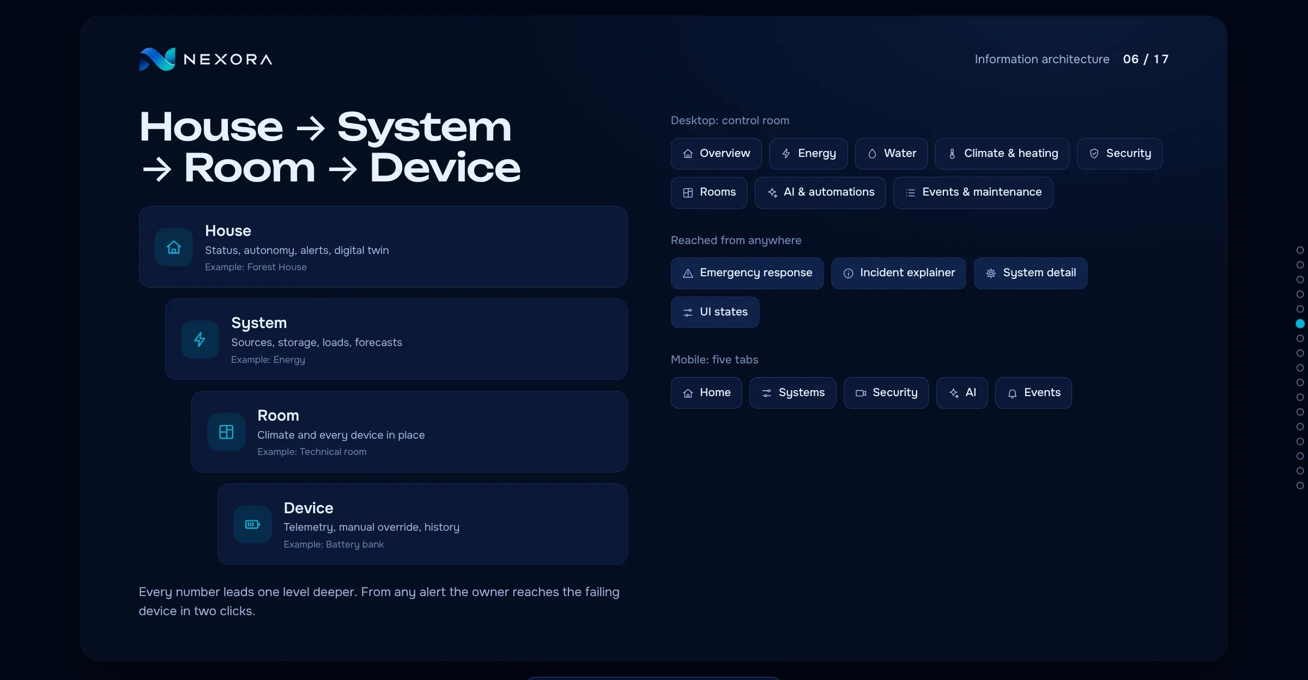Click the warning triangle on Emergency response
1308x680 pixels.
688,274
